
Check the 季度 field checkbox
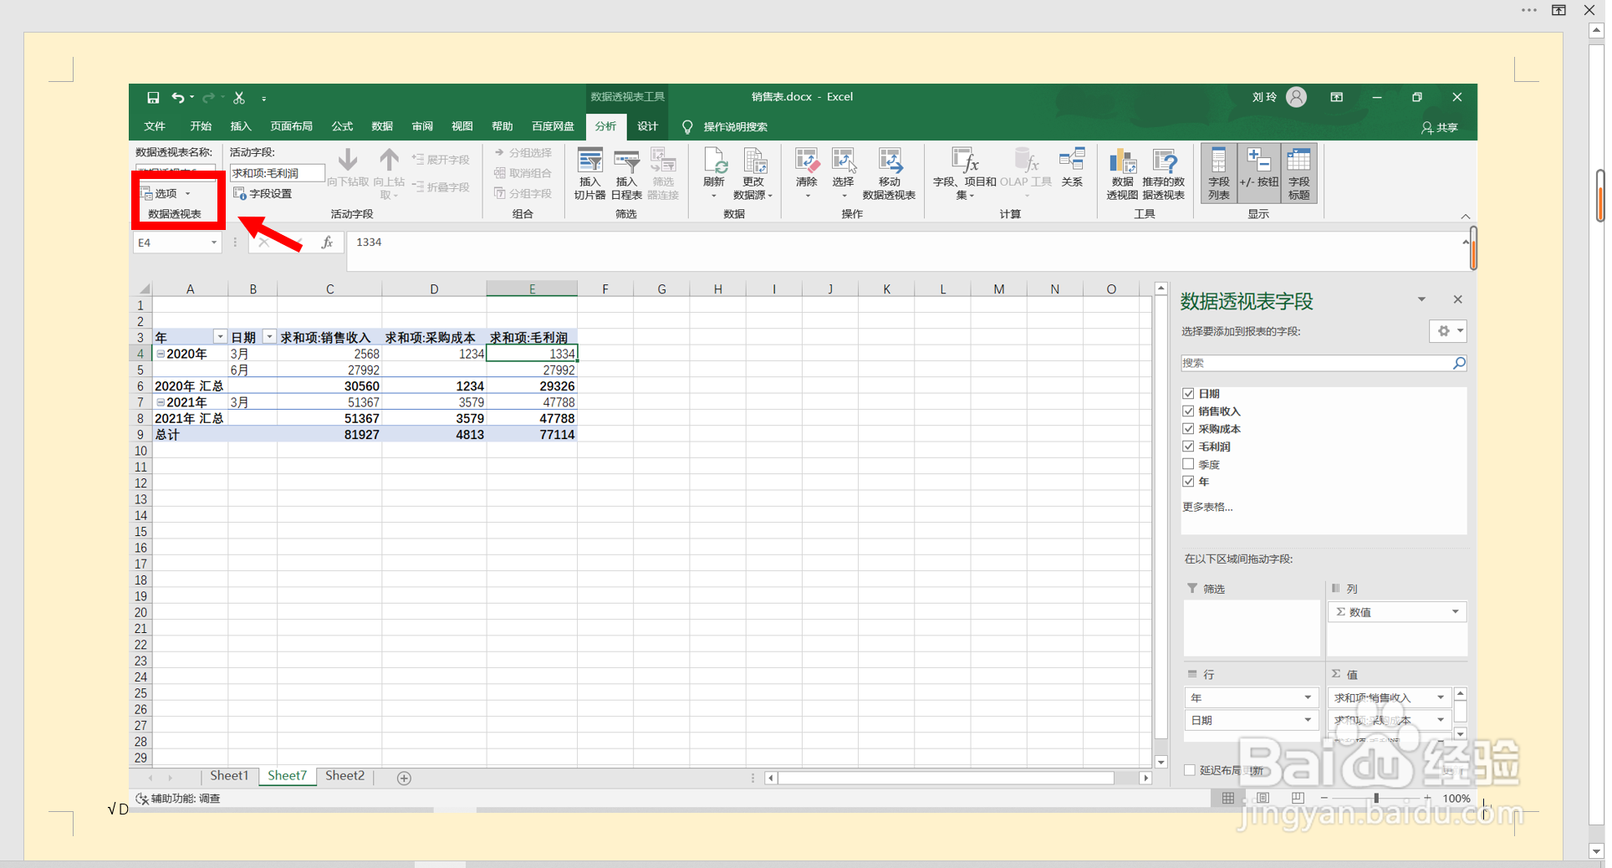click(x=1188, y=464)
